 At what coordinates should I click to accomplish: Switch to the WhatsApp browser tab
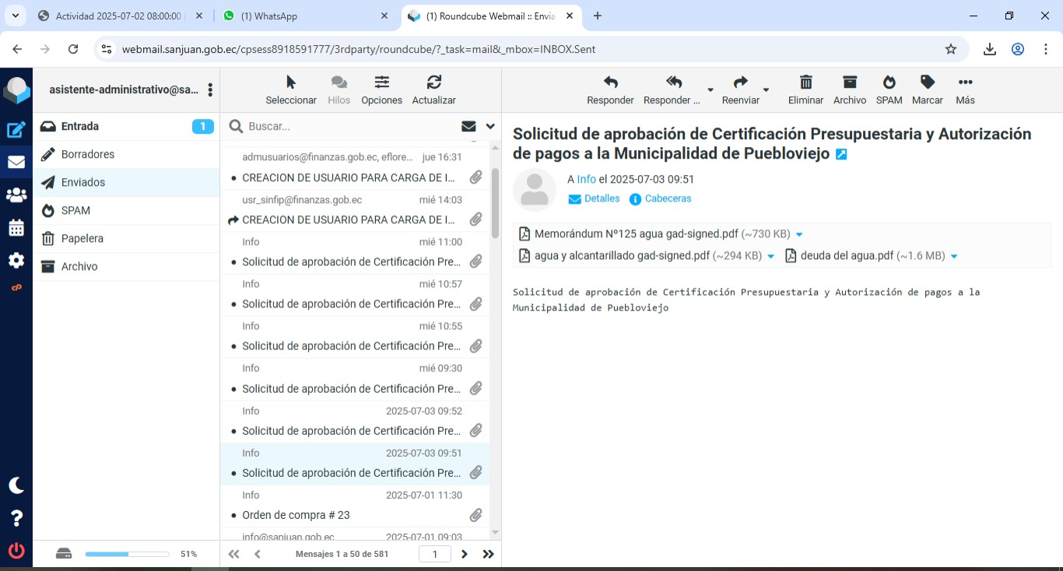[x=303, y=16]
